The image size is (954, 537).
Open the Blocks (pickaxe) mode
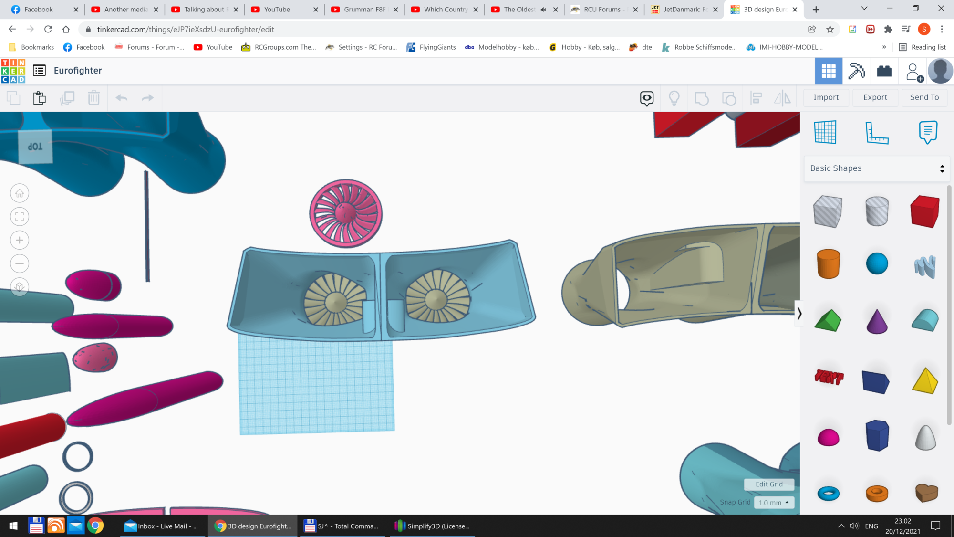point(856,71)
